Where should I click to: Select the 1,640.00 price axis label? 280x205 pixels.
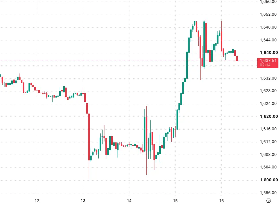pyautogui.click(x=269, y=52)
